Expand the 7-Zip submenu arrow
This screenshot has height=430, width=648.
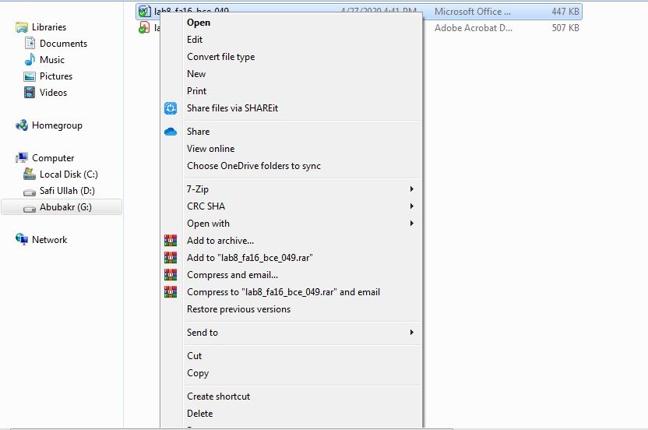pyautogui.click(x=411, y=189)
